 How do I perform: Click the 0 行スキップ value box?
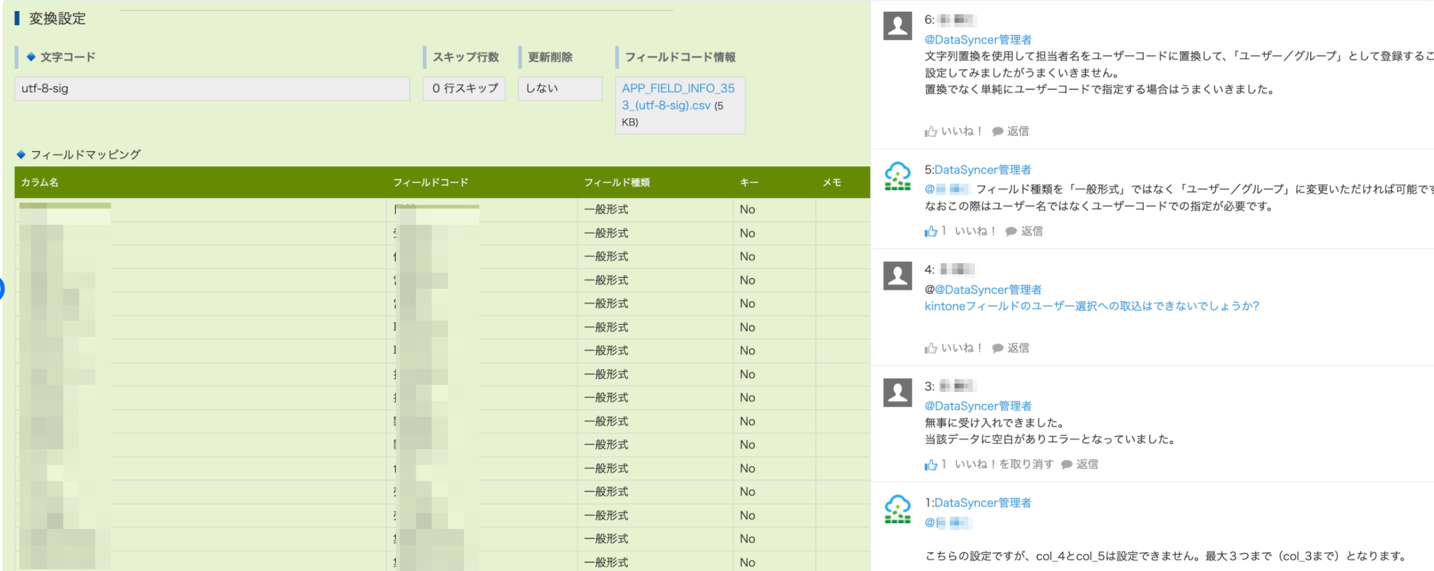(464, 88)
